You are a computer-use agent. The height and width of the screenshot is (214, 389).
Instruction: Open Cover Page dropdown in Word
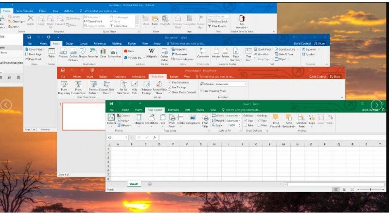(35, 49)
